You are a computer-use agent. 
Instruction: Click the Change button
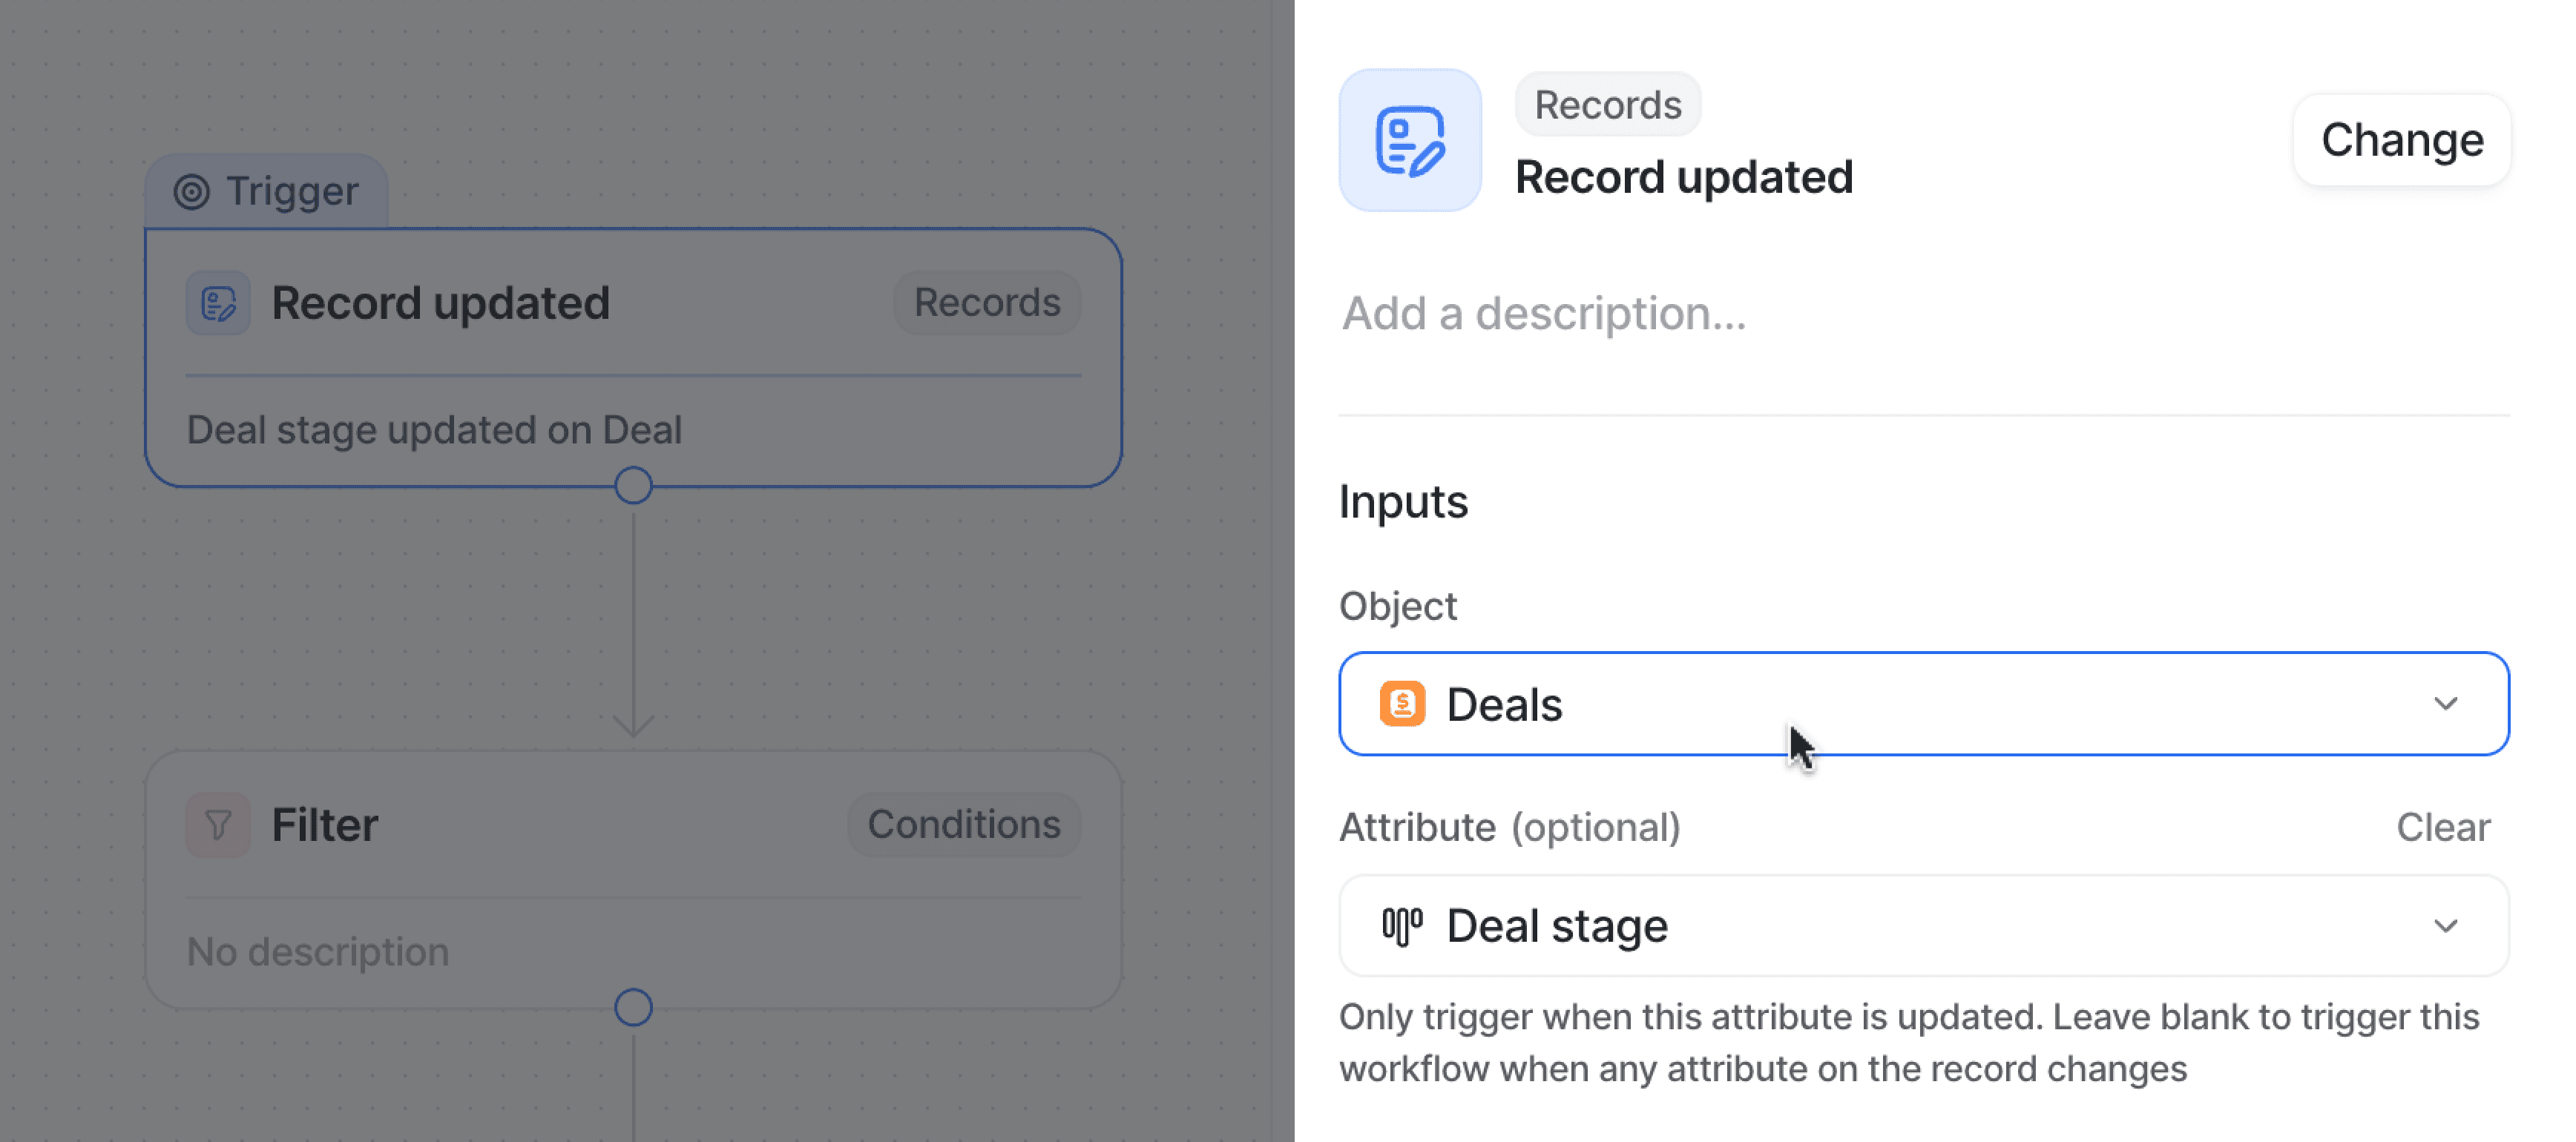[2402, 140]
